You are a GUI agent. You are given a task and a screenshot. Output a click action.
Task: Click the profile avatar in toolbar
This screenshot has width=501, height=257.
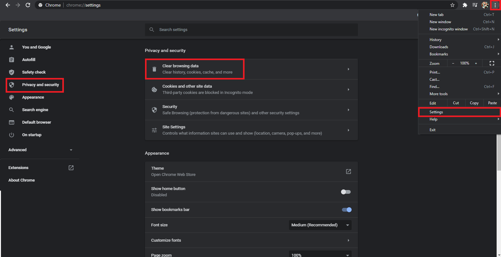(485, 5)
